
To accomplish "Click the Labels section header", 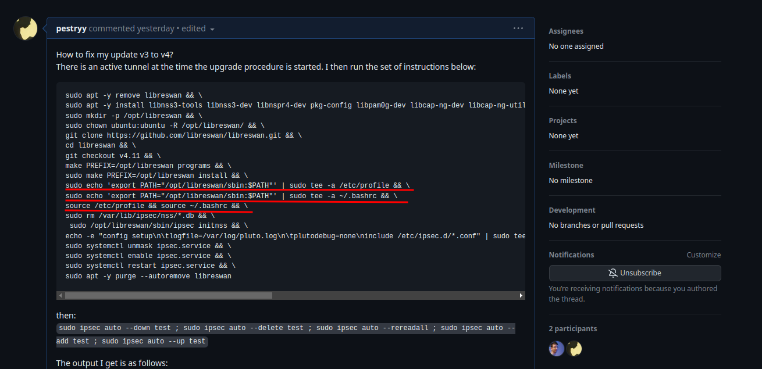I will tap(560, 76).
